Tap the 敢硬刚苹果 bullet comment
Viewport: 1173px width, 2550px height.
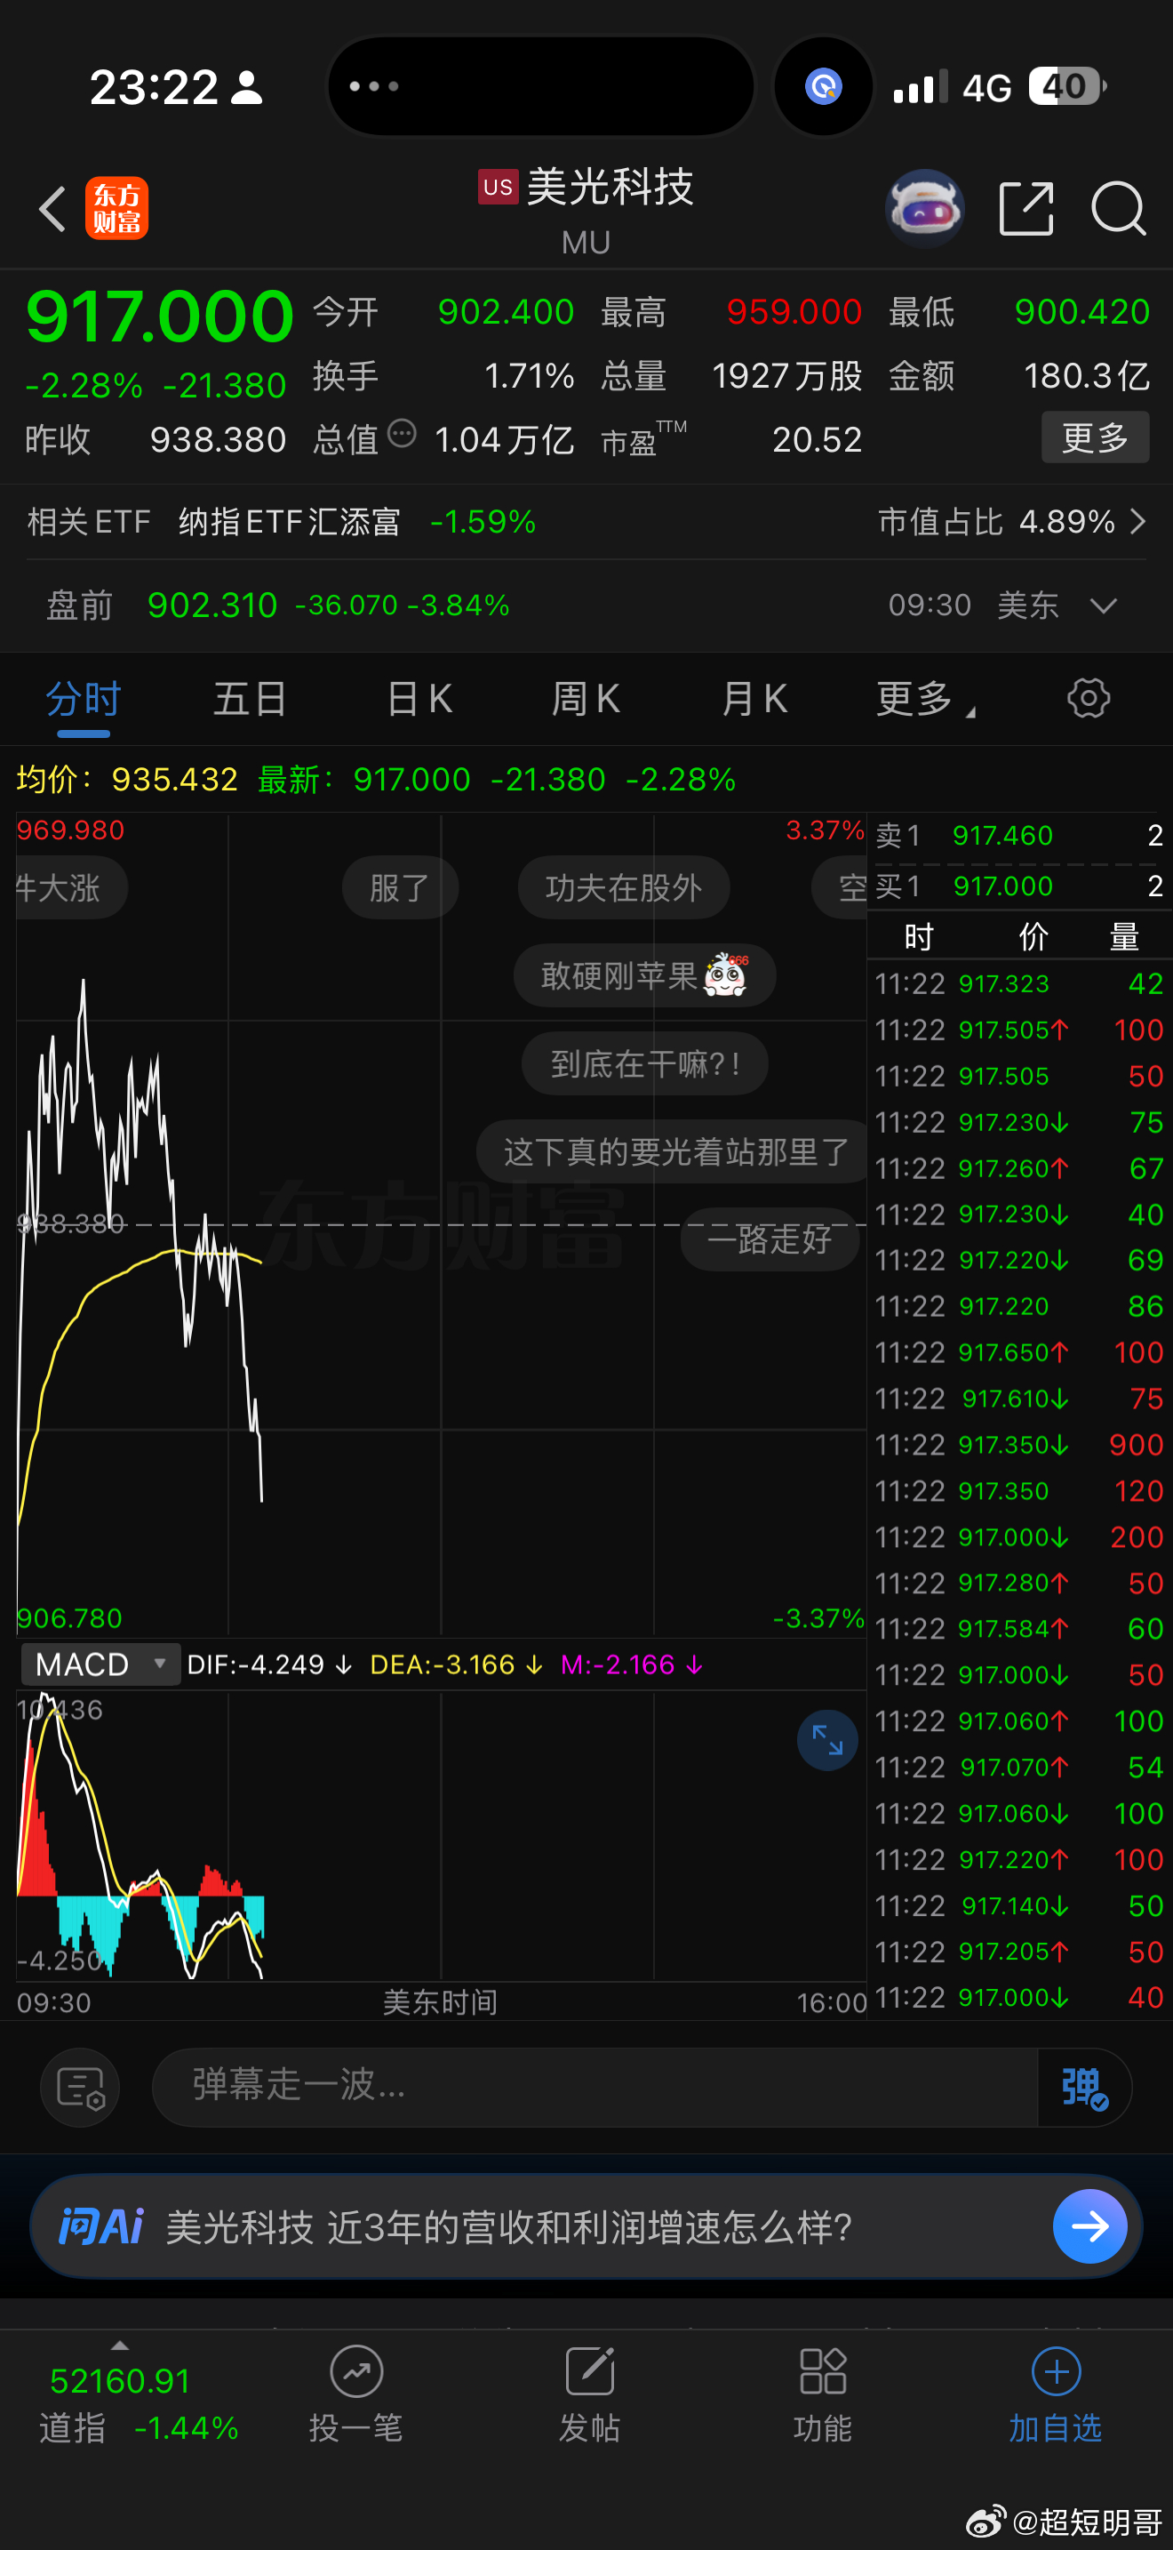[644, 975]
